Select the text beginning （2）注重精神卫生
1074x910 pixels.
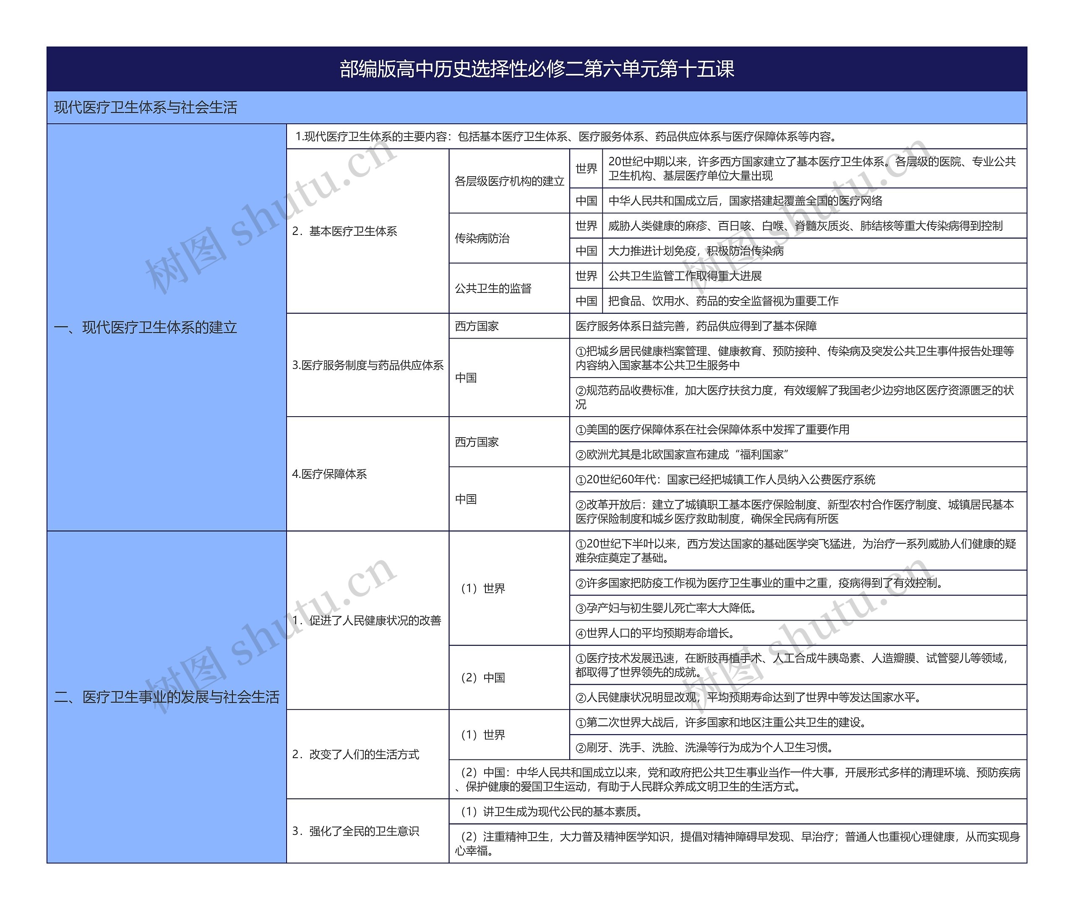click(x=738, y=843)
